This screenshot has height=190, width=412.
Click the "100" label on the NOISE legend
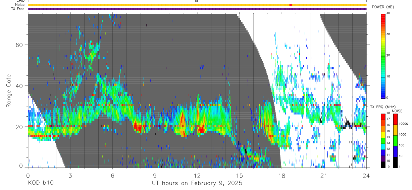coord(402,145)
